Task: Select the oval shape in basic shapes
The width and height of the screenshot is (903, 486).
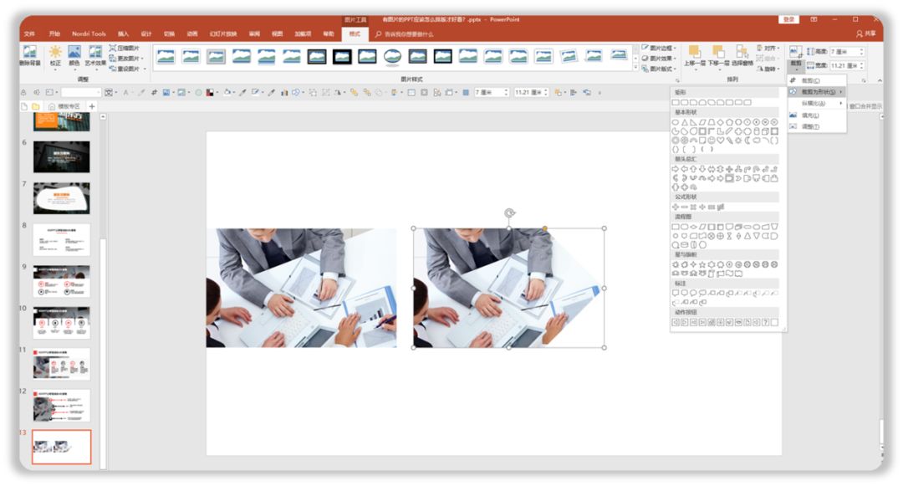Action: click(675, 122)
